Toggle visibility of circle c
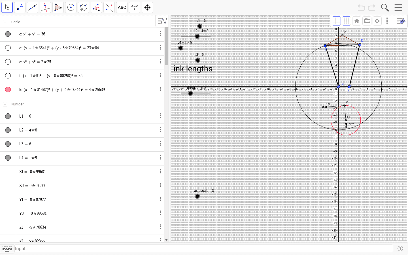Image resolution: width=408 pixels, height=255 pixels. [x=8, y=34]
